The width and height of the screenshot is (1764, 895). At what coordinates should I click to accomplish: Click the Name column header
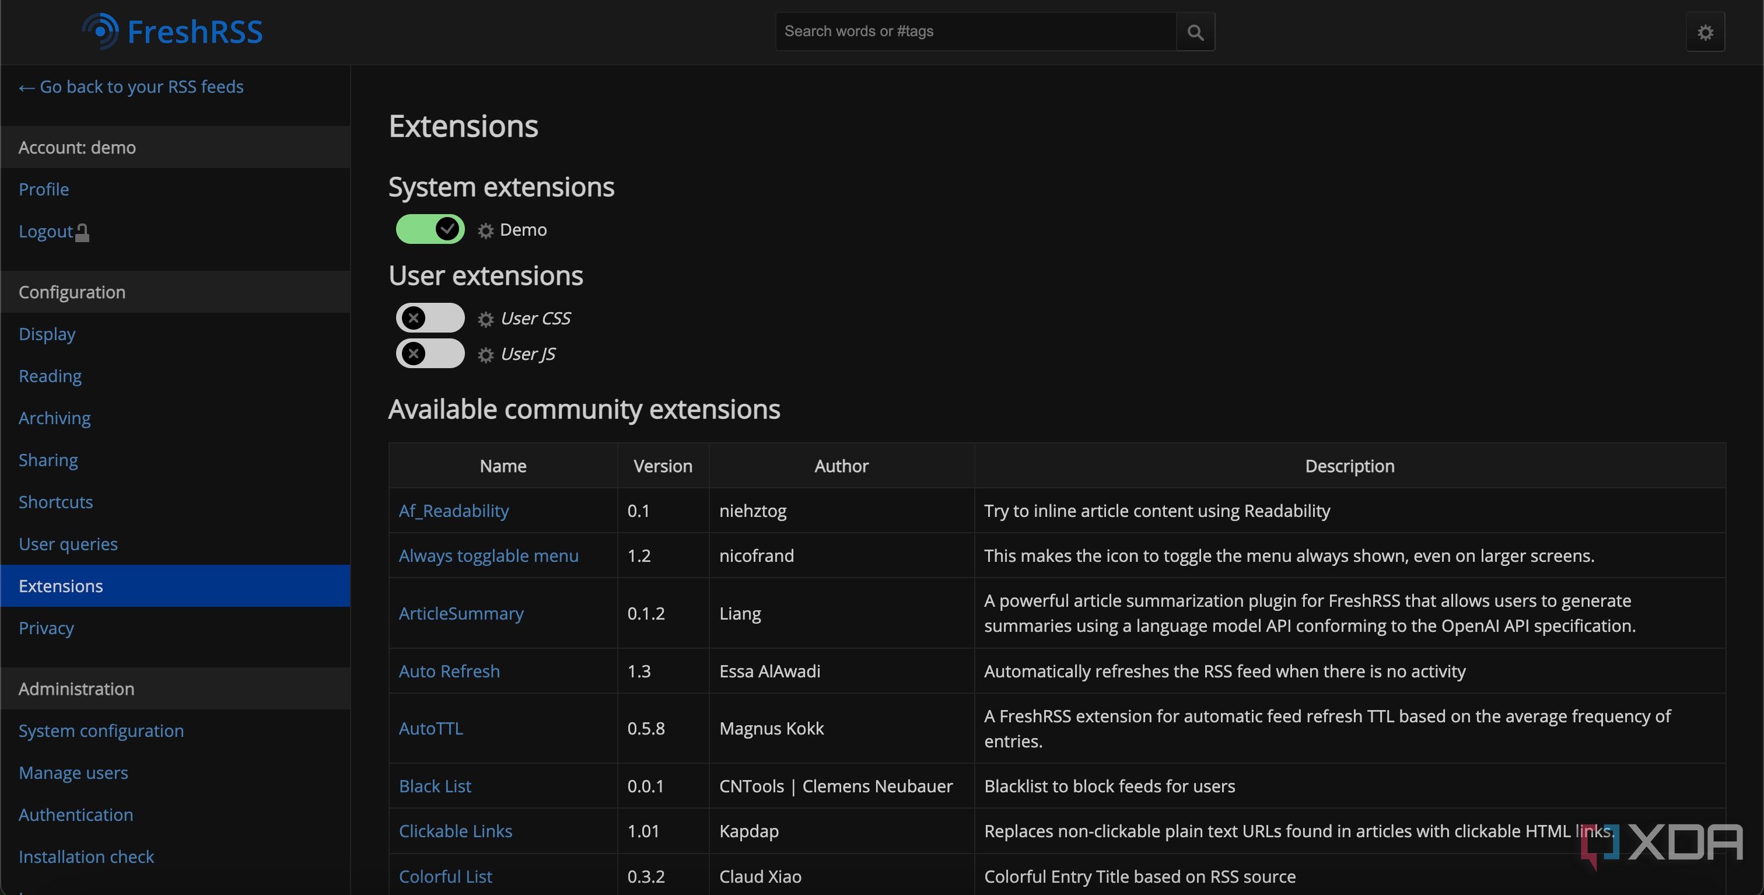[503, 466]
